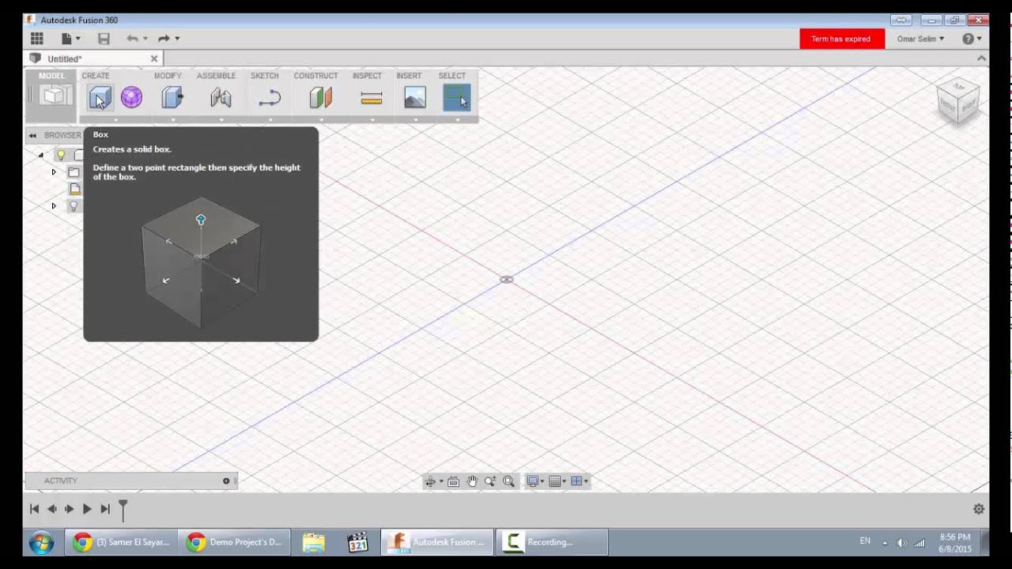
Task: Open Grid and Snaps settings icon
Action: pyautogui.click(x=555, y=481)
